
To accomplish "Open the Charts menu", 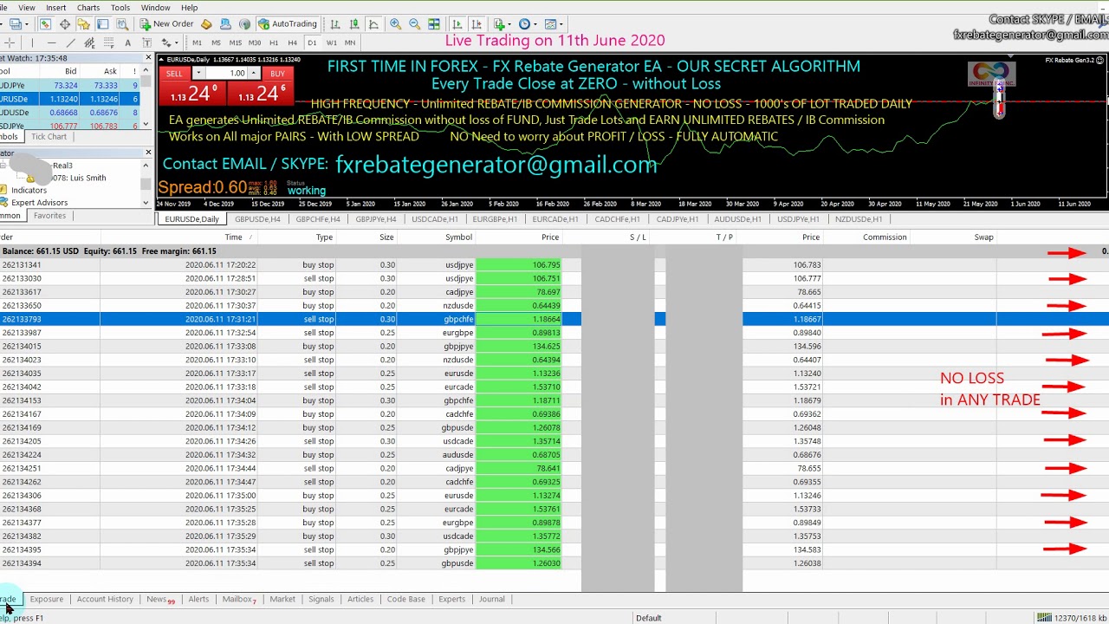I will point(88,8).
